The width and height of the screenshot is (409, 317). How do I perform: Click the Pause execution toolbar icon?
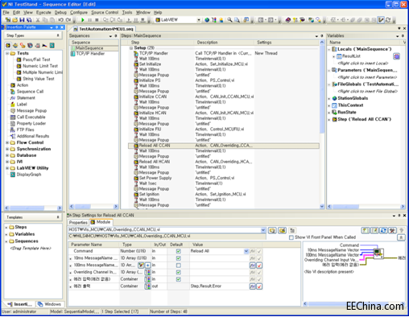89,20
